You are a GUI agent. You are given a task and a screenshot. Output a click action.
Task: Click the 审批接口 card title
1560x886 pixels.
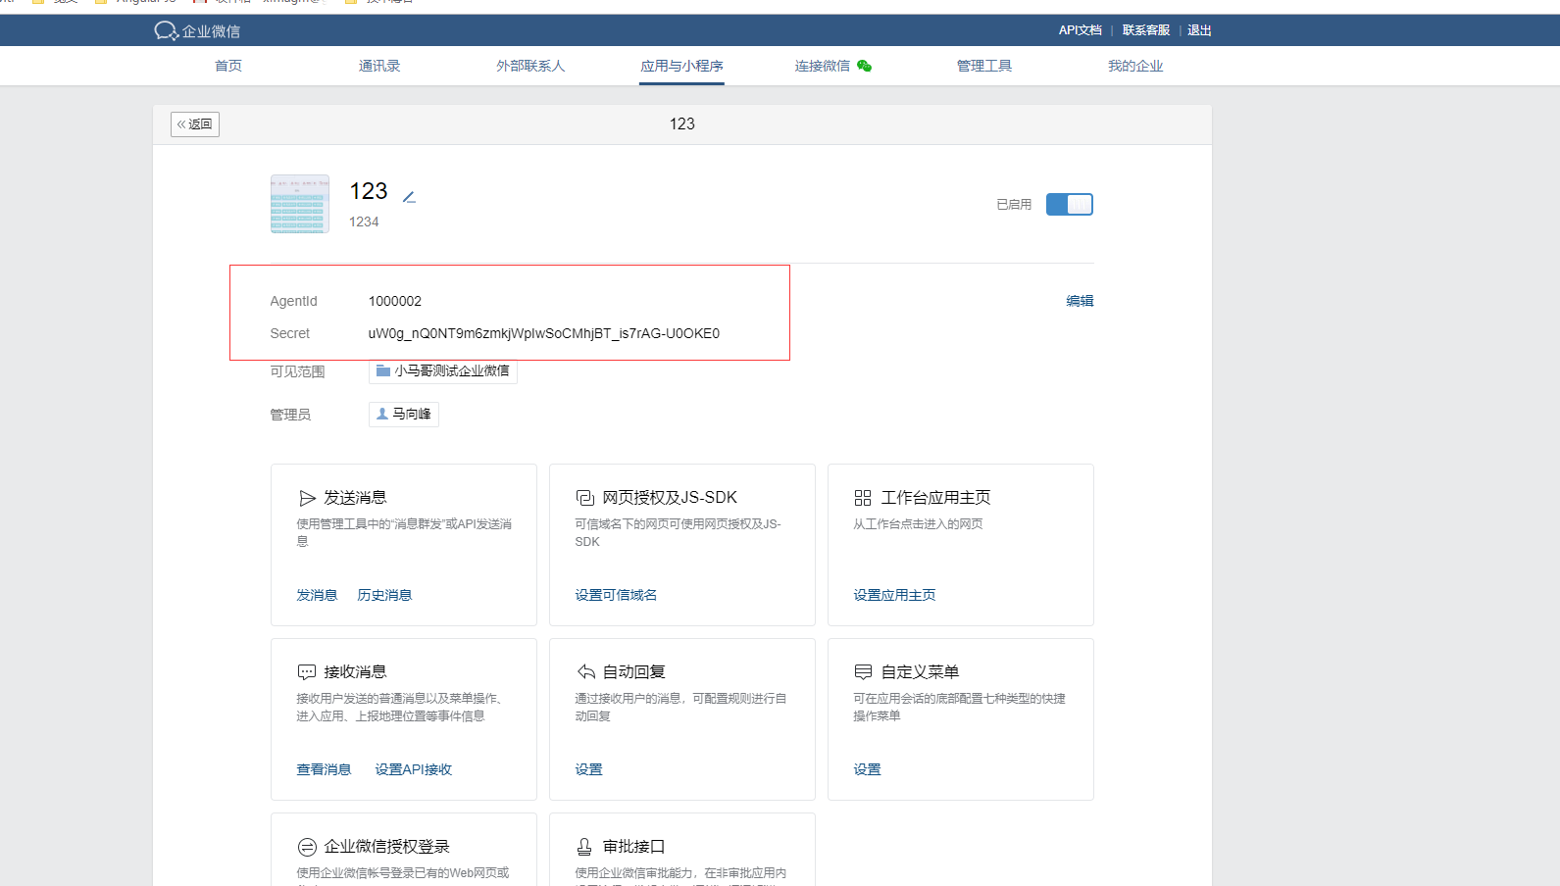[633, 847]
